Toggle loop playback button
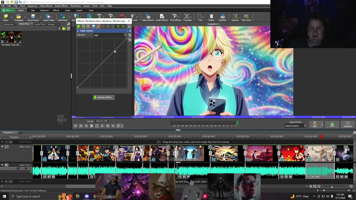Image resolution: width=356 pixels, height=200 pixels. 97,126
